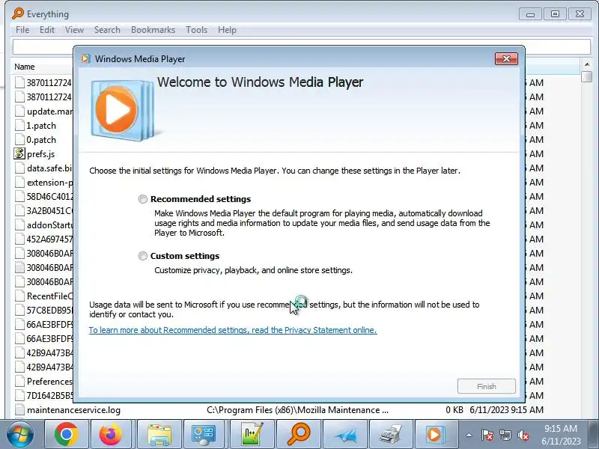Open the View menu in Everything
Viewport: 599px width, 449px height.
point(74,30)
